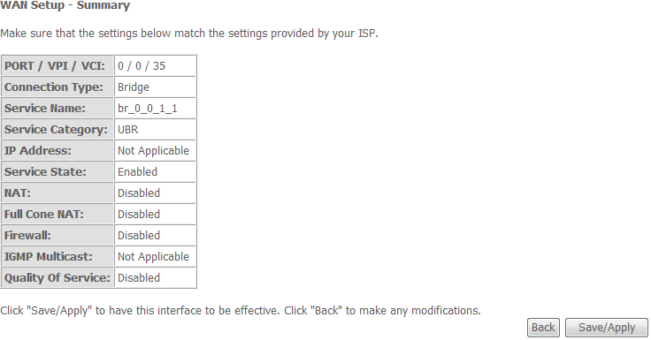
Task: Click the Disabled value beside NAT
Action: coord(139,193)
